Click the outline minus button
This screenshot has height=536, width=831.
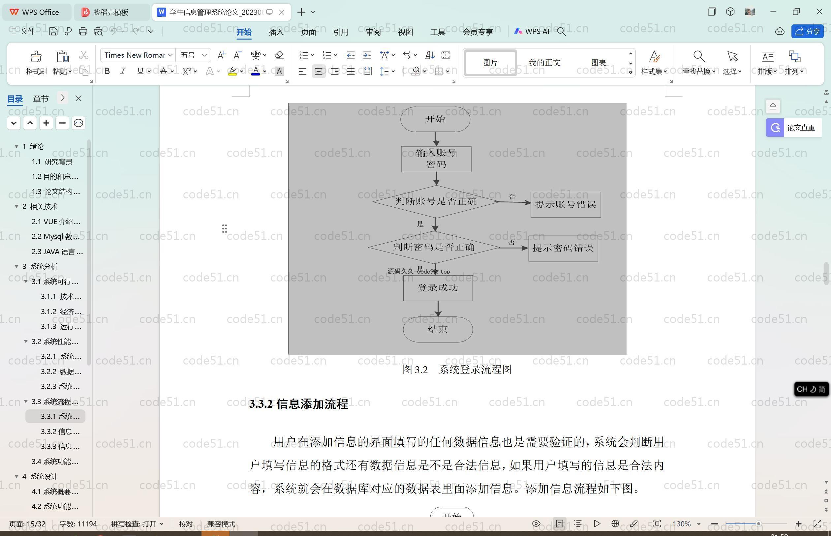(62, 123)
